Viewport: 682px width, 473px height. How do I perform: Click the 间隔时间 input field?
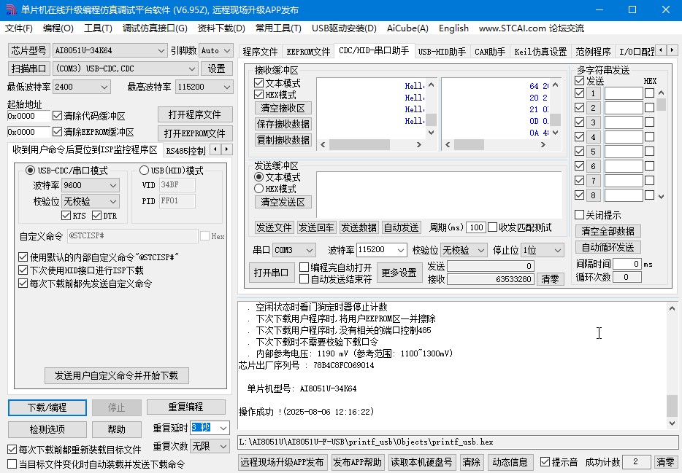click(627, 264)
